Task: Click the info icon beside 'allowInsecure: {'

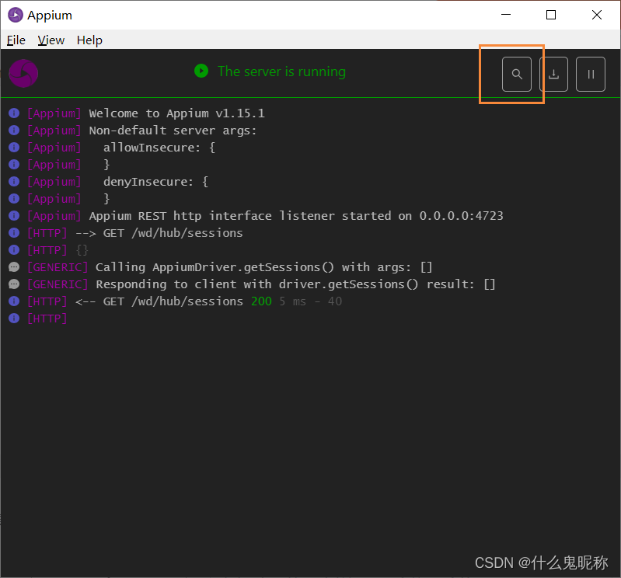Action: click(14, 148)
